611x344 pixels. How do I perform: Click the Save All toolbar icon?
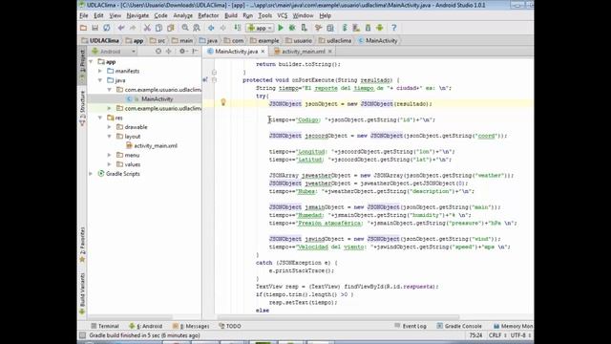pyautogui.click(x=95, y=28)
